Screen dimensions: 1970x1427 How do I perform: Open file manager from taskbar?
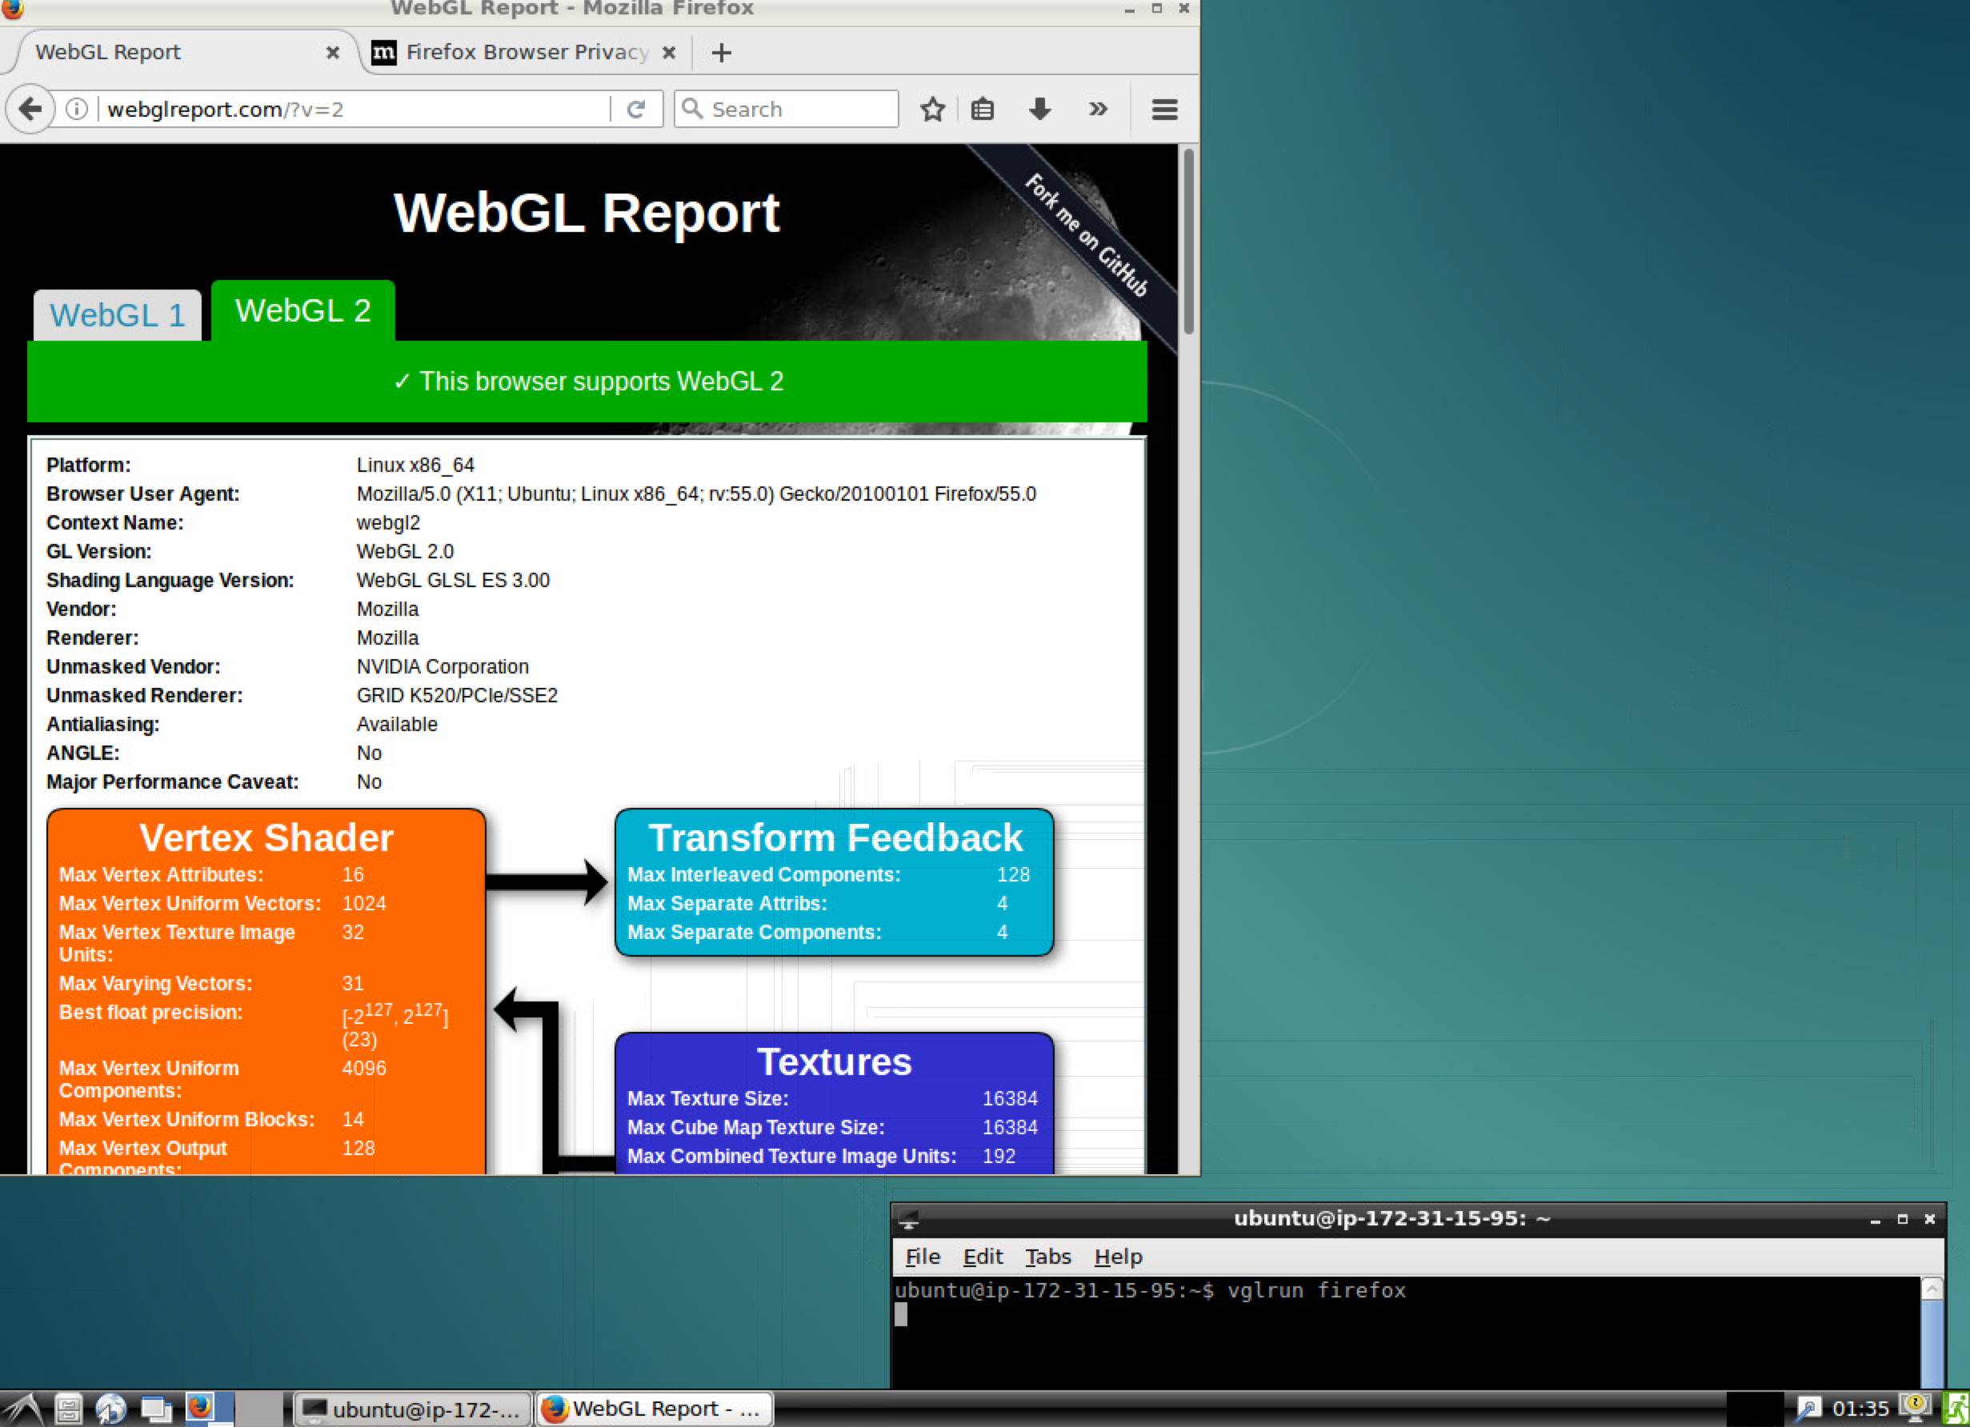point(69,1408)
